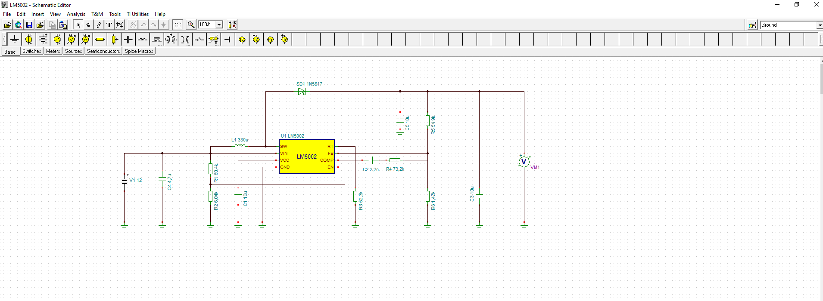823x301 pixels.
Task: Switch to the Semiconductors tab
Action: point(103,51)
